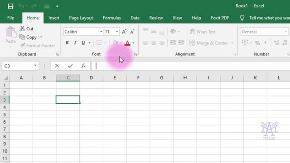
Task: Toggle Wrap Text
Action: [x=203, y=32]
